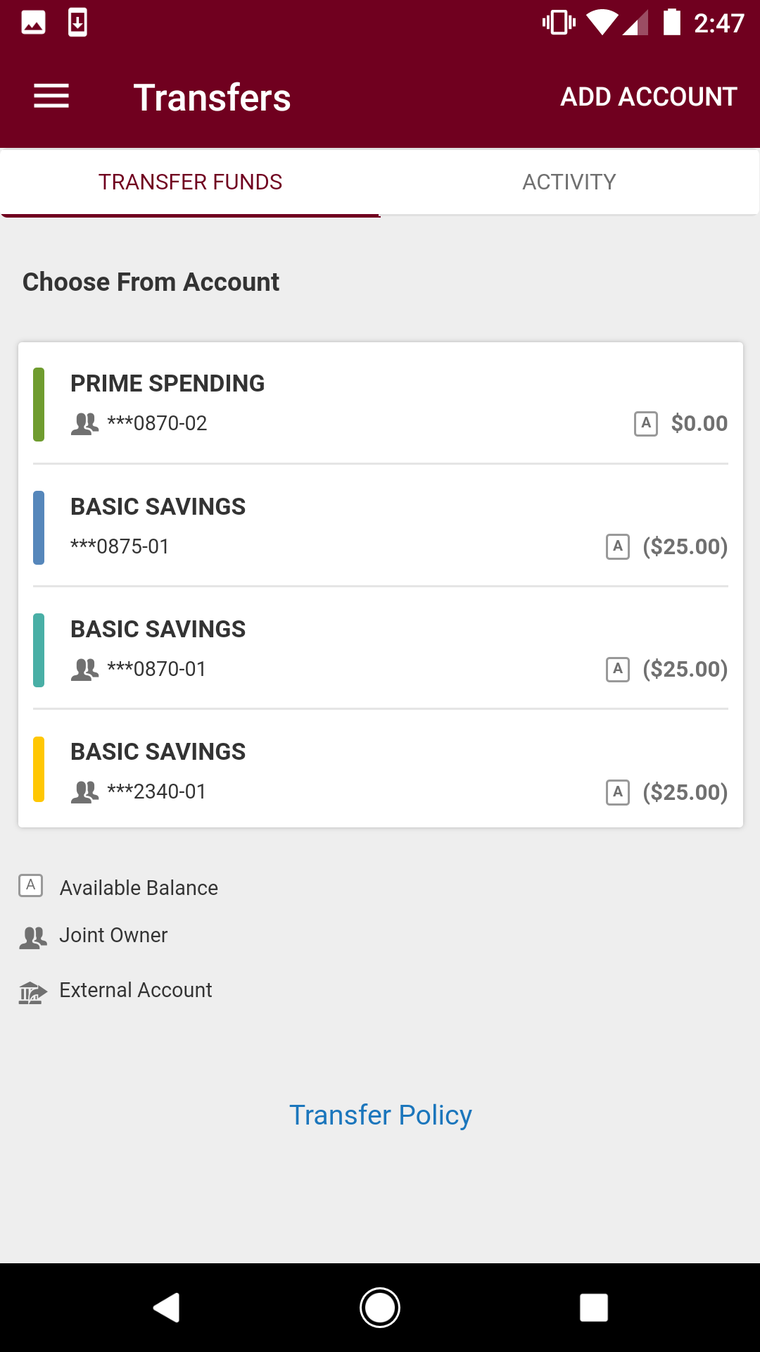Open the Transfer Policy link
Viewport: 760px width, 1352px height.
pyautogui.click(x=380, y=1115)
